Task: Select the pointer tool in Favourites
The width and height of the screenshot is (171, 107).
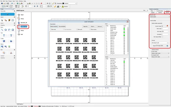Action: (7, 14)
